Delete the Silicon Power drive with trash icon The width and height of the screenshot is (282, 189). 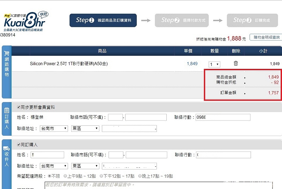point(236,64)
